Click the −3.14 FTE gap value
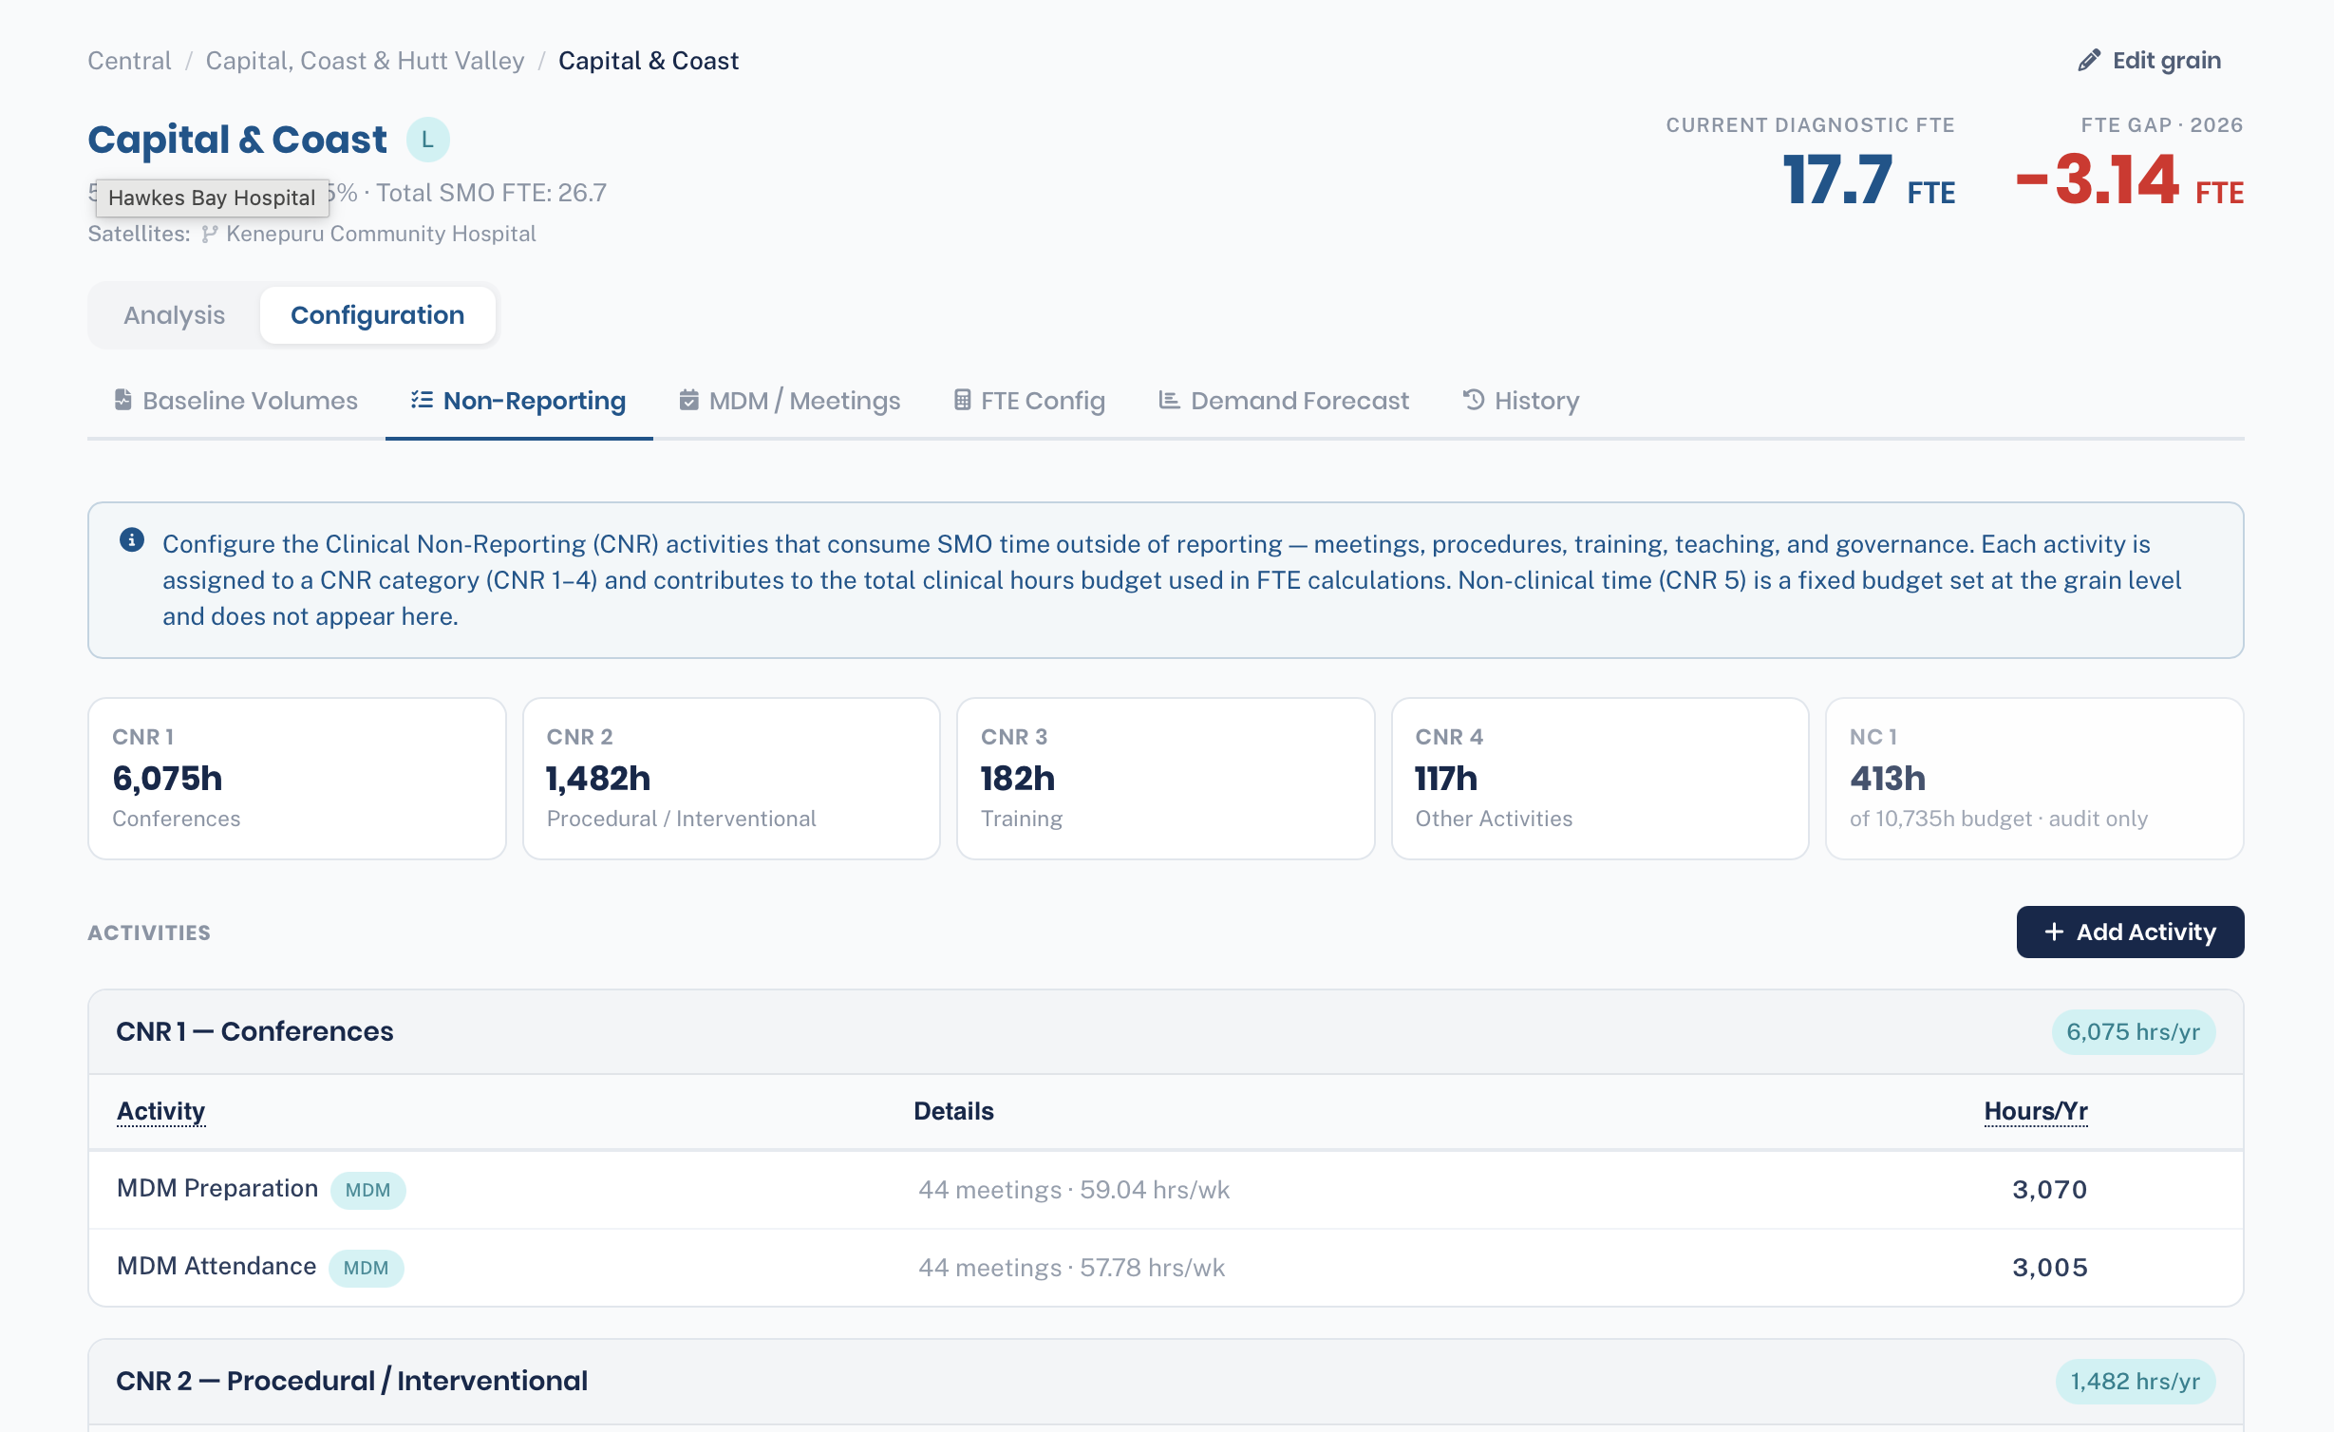Image resolution: width=2334 pixels, height=1432 pixels. coord(2130,180)
